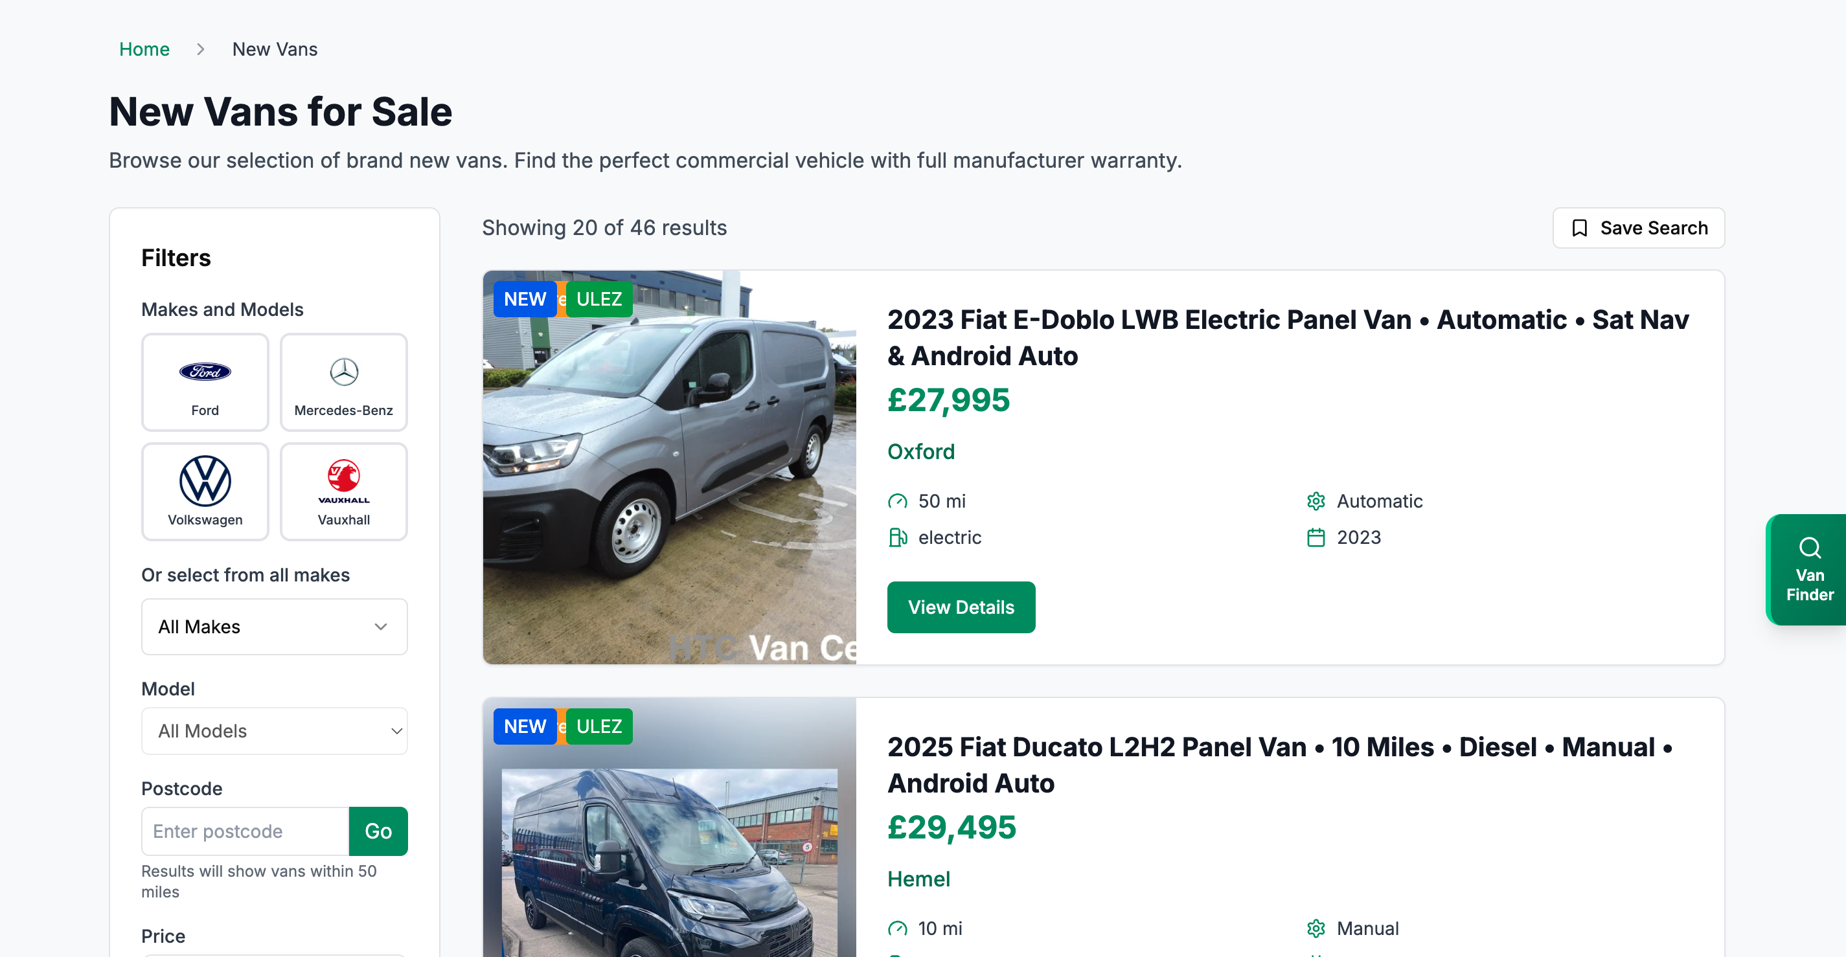The width and height of the screenshot is (1846, 957).
Task: Pick the Volkswagen logo tile
Action: click(205, 481)
